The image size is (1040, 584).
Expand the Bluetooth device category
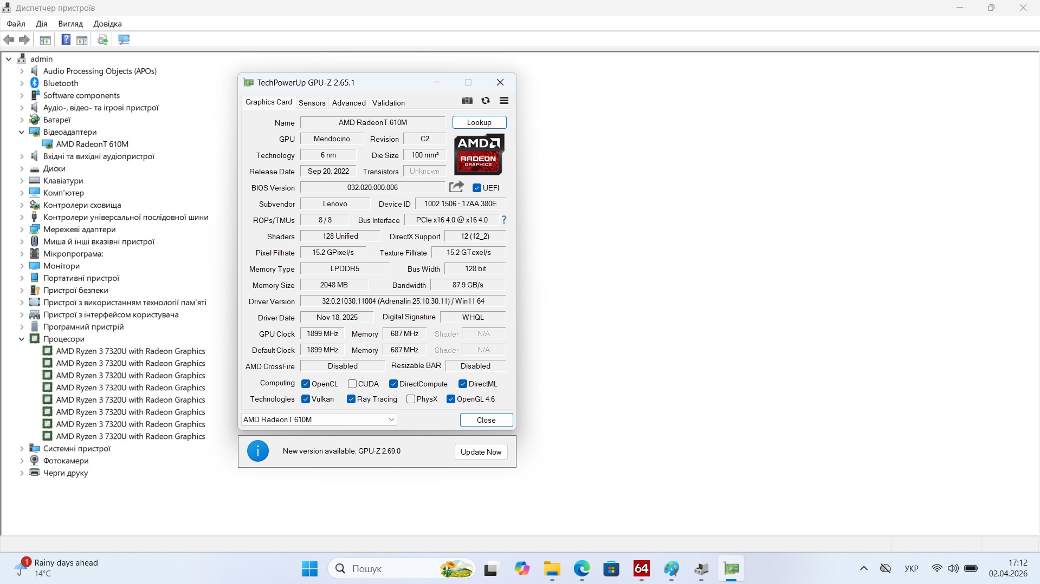click(22, 83)
